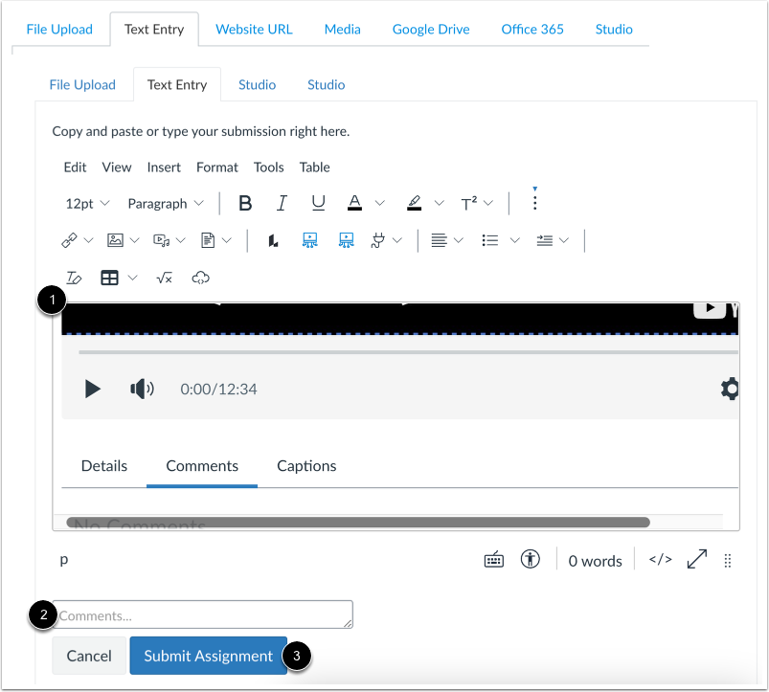Click the Submit Assignment button

[x=208, y=656]
